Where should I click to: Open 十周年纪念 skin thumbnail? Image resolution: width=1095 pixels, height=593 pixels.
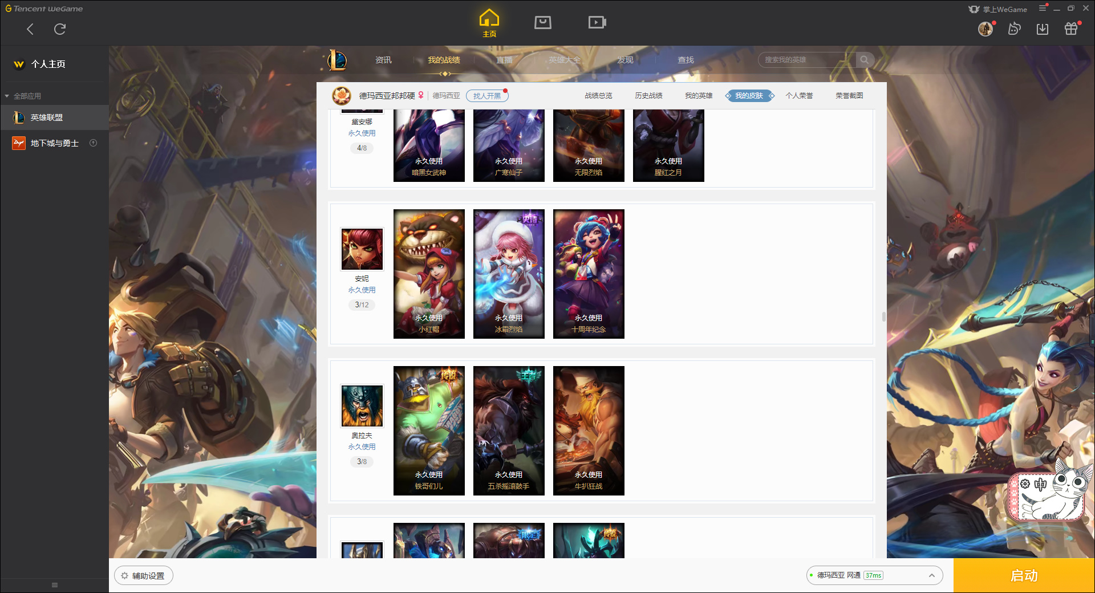tap(589, 274)
